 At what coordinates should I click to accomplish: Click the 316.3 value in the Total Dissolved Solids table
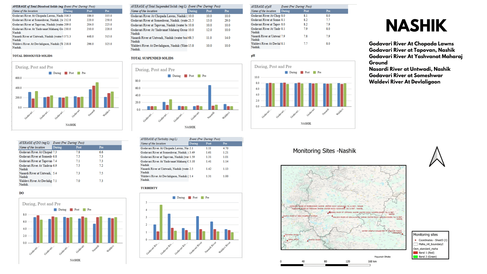coord(67,16)
